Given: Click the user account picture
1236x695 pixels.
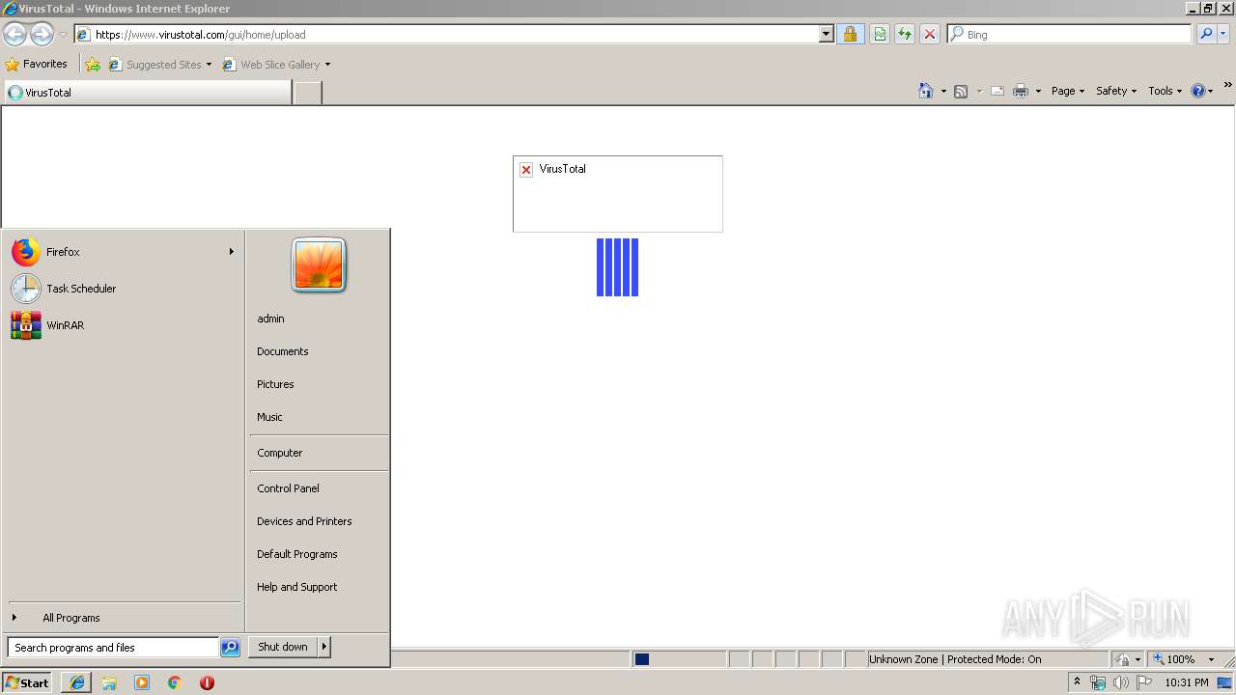Looking at the screenshot, I should point(319,264).
